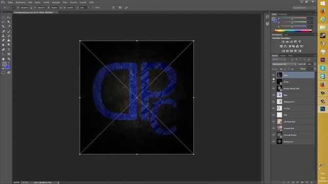This screenshot has width=328, height=184.
Task: Select the Paint Bucket tool
Action: tap(9, 40)
